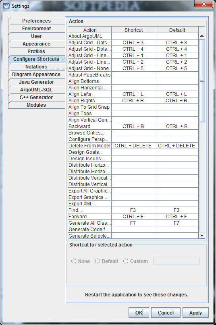Open the Notations tab
216x325 pixels.
pyautogui.click(x=37, y=67)
